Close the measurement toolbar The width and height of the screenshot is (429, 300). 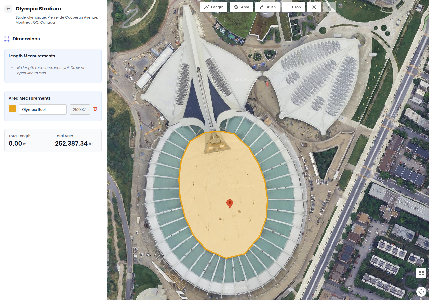point(314,7)
